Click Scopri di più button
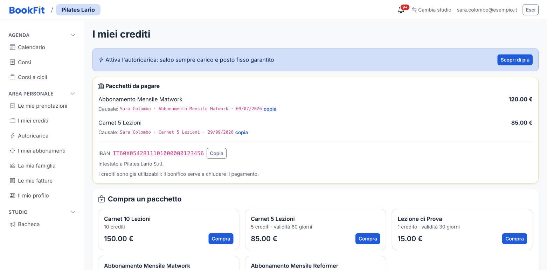The image size is (547, 270). pos(515,60)
